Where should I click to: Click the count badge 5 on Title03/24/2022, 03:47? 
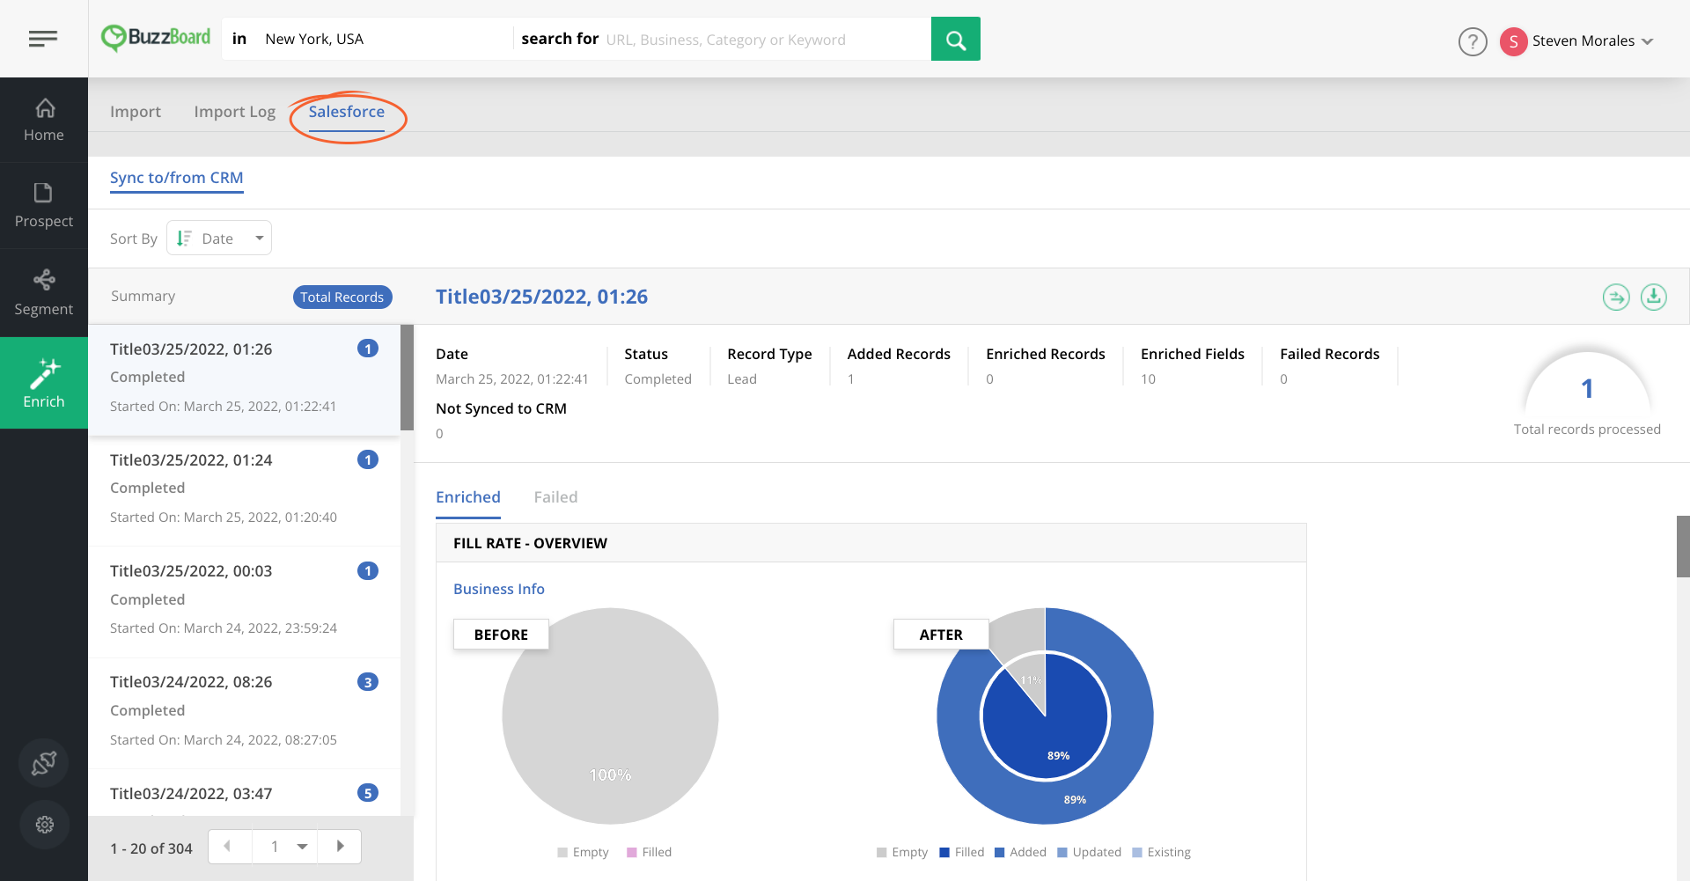pos(368,793)
